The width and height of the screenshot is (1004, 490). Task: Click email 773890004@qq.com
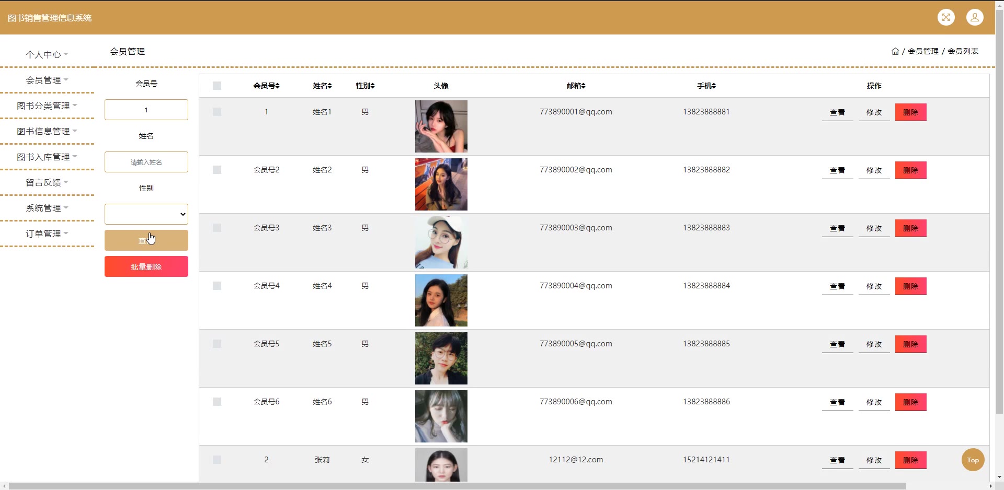[576, 286]
